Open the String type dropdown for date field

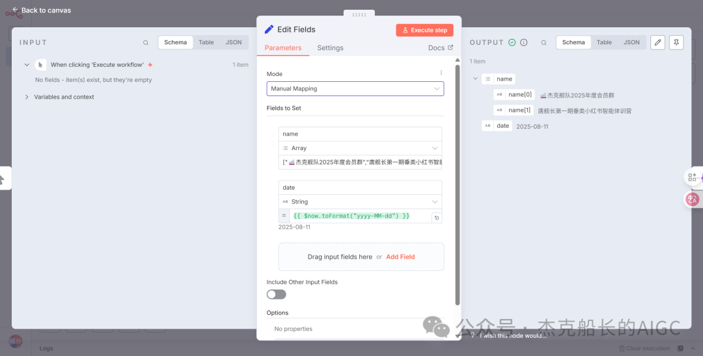tap(360, 201)
